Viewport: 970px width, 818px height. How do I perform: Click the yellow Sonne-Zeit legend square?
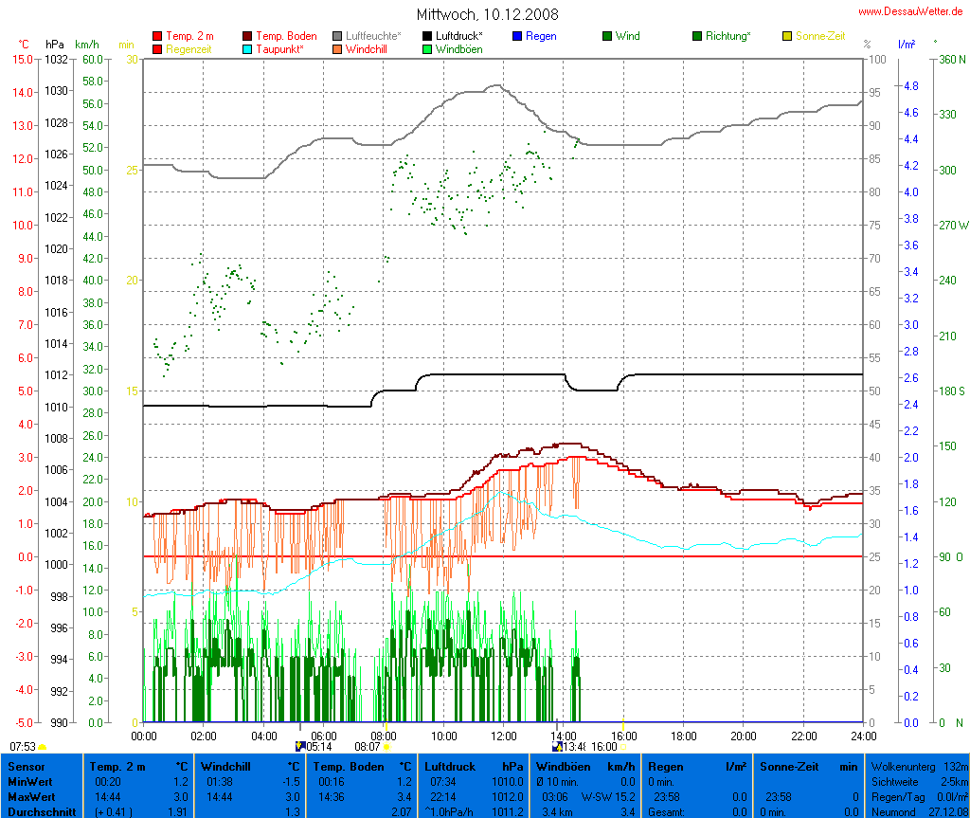[x=787, y=37]
